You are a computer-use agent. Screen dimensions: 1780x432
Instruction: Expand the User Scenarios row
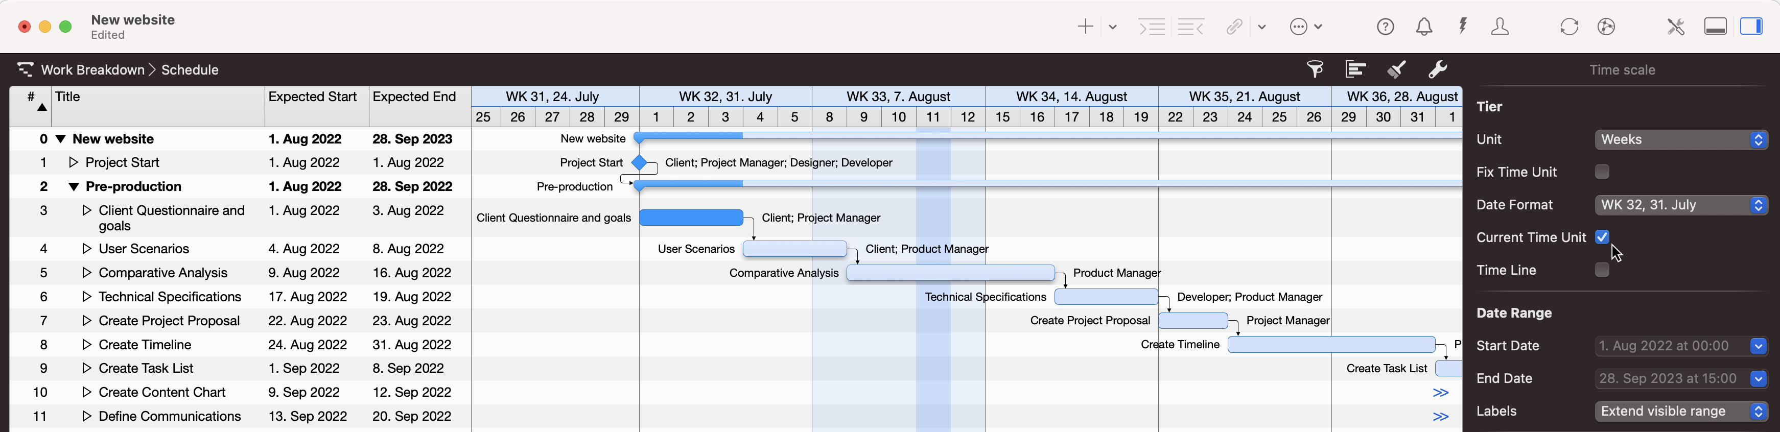86,249
